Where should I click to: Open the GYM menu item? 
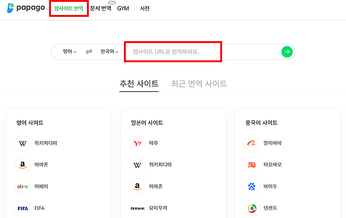tap(123, 8)
